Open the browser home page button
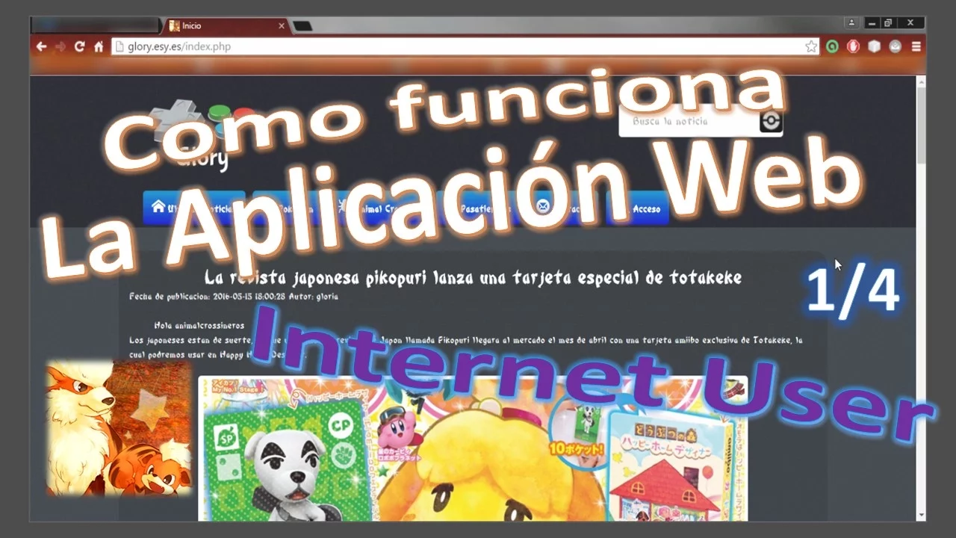The width and height of the screenshot is (956, 538). (x=99, y=46)
